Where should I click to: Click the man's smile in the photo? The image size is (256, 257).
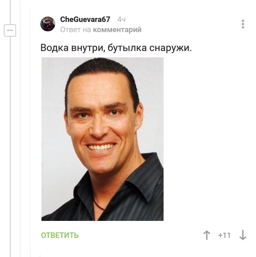101,147
